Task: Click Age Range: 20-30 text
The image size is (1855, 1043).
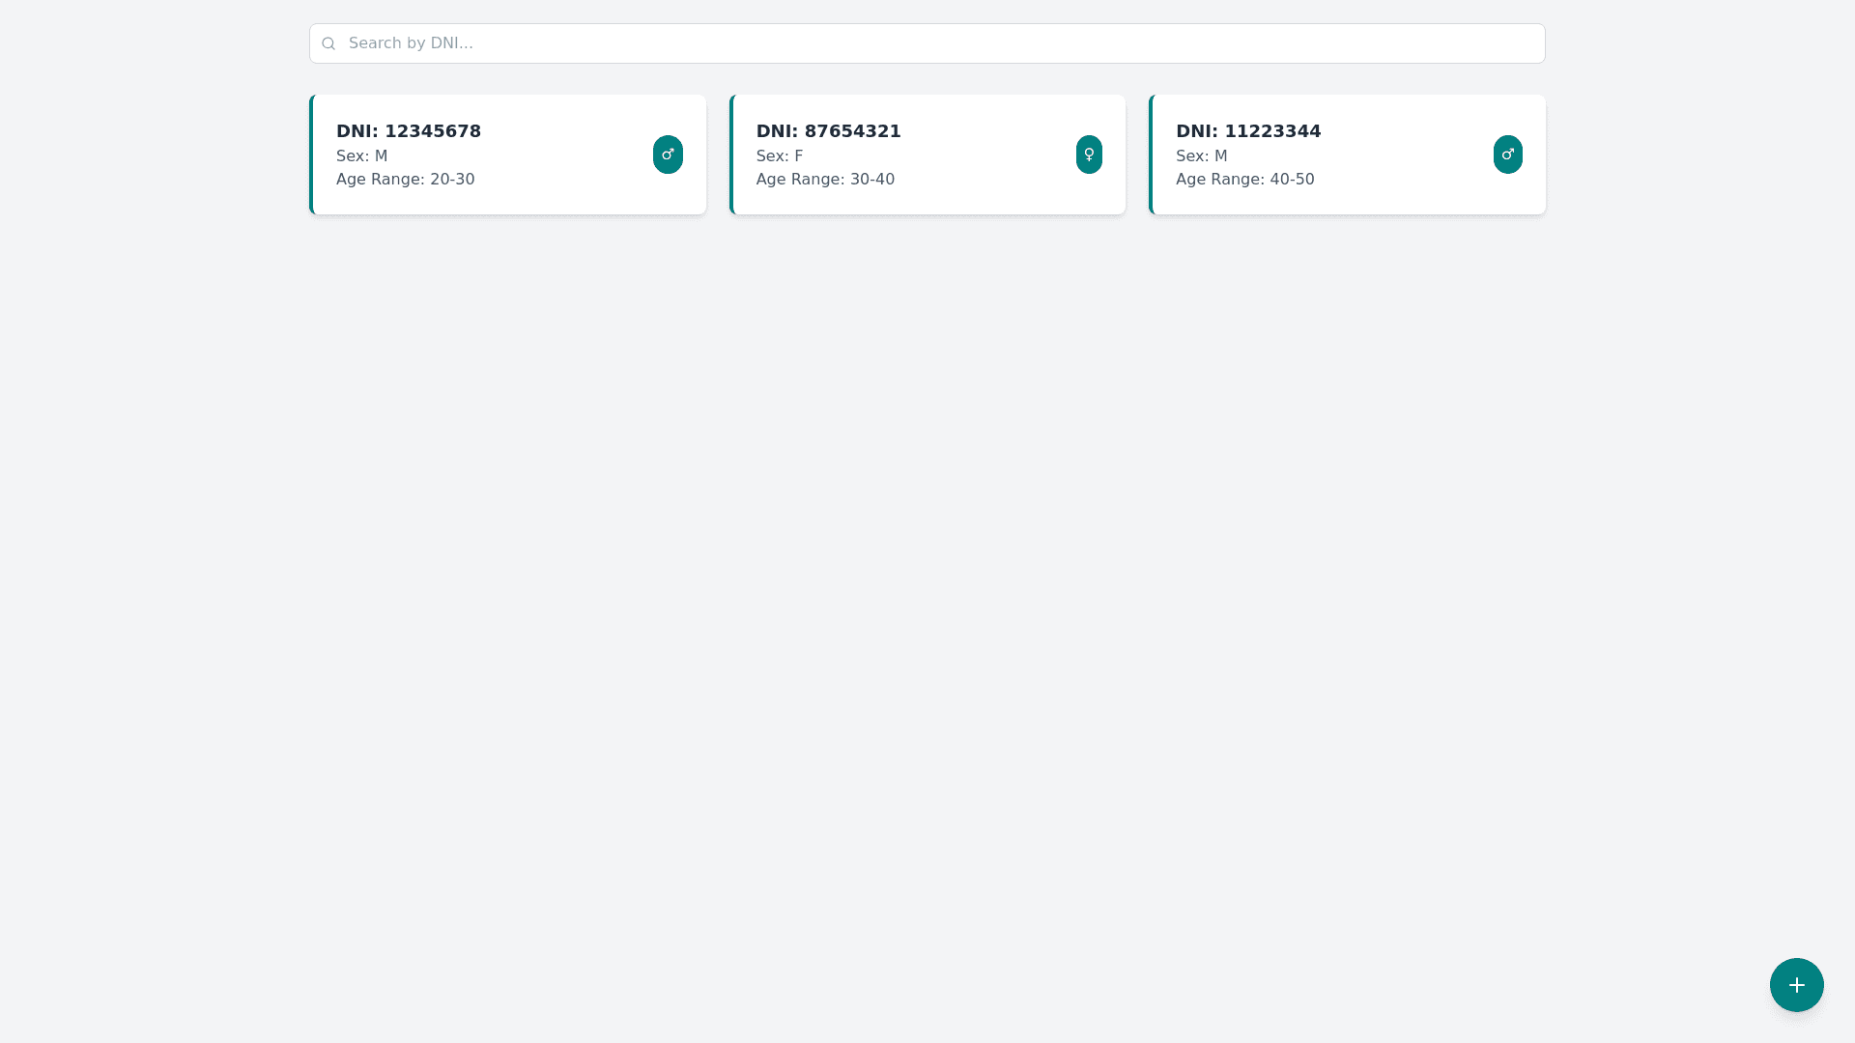Action: [405, 180]
